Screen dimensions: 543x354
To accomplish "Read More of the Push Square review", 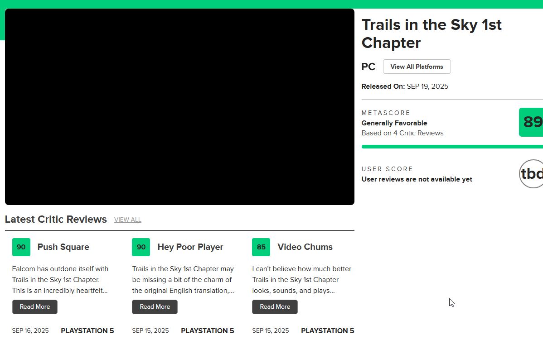I will click(x=34, y=307).
